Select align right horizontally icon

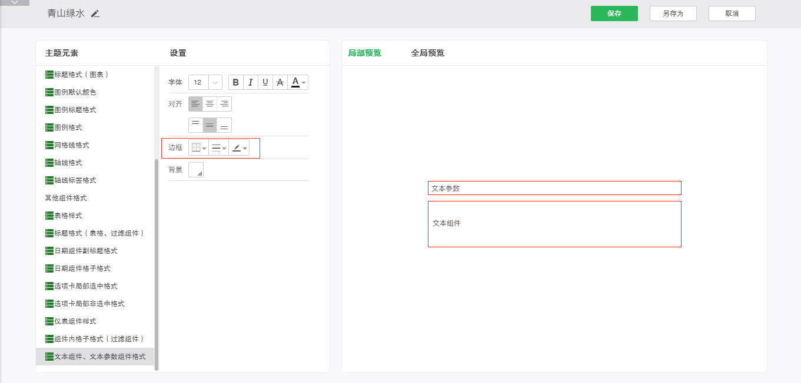[224, 104]
